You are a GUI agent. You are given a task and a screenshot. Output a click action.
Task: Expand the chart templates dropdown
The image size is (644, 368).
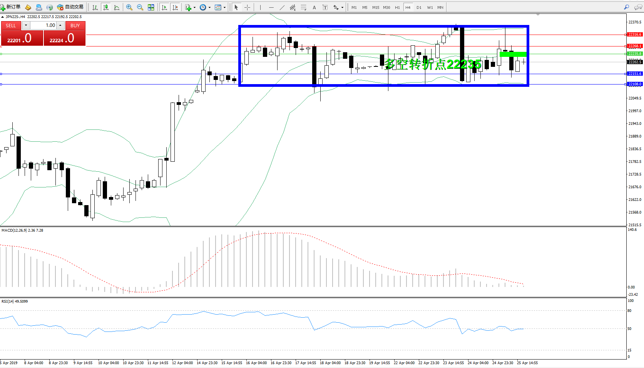pos(224,7)
